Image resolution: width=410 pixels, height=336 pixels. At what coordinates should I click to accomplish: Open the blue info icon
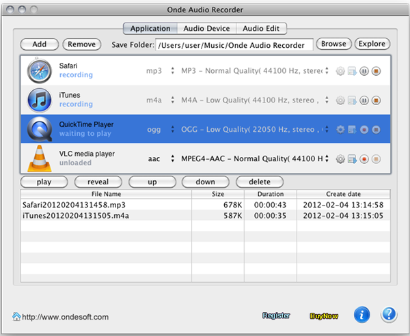[362, 315]
